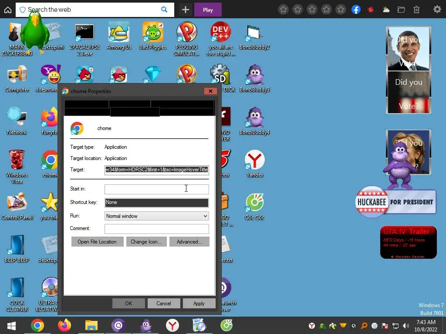This screenshot has height=334, width=446.
Task: Click the home icon in top bar
Action: (x=8, y=10)
